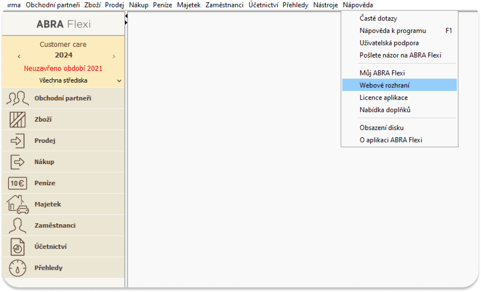The width and height of the screenshot is (481, 292).
Task: Open the Účetnictví label in sidebar
Action: (x=50, y=247)
